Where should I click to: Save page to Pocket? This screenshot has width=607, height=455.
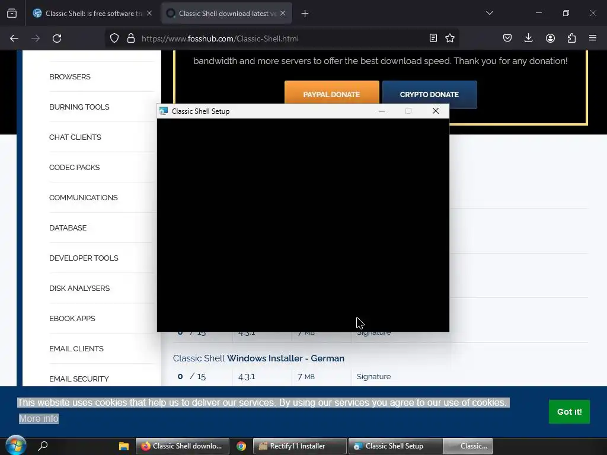coord(507,38)
